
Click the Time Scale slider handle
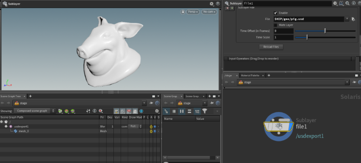[x=307, y=37]
